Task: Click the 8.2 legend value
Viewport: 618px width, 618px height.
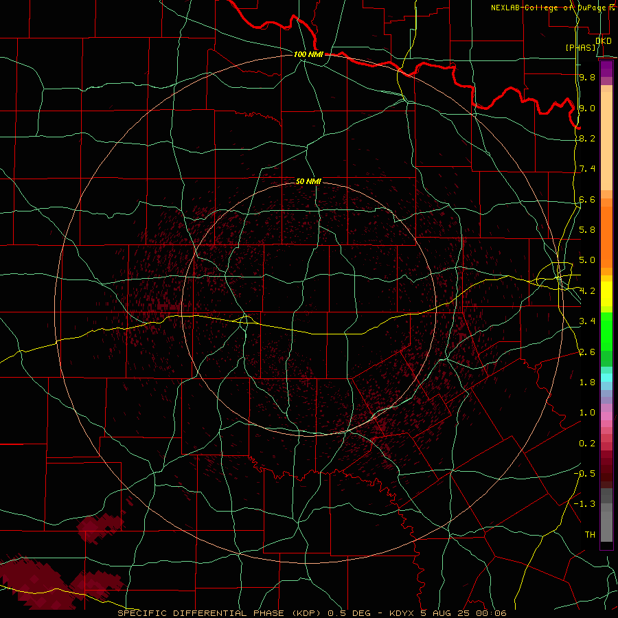Action: (587, 138)
